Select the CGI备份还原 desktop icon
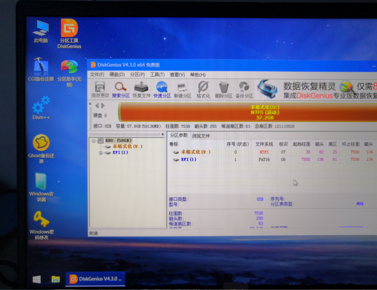Screen dimensions: 377x290 pyautogui.click(x=41, y=70)
